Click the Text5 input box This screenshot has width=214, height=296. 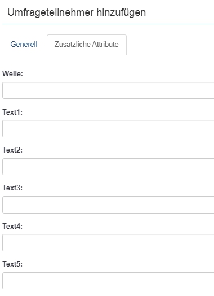pos(108,281)
